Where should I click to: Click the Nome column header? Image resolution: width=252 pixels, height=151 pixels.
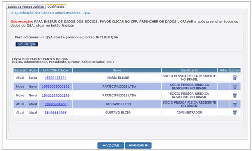tap(117, 70)
